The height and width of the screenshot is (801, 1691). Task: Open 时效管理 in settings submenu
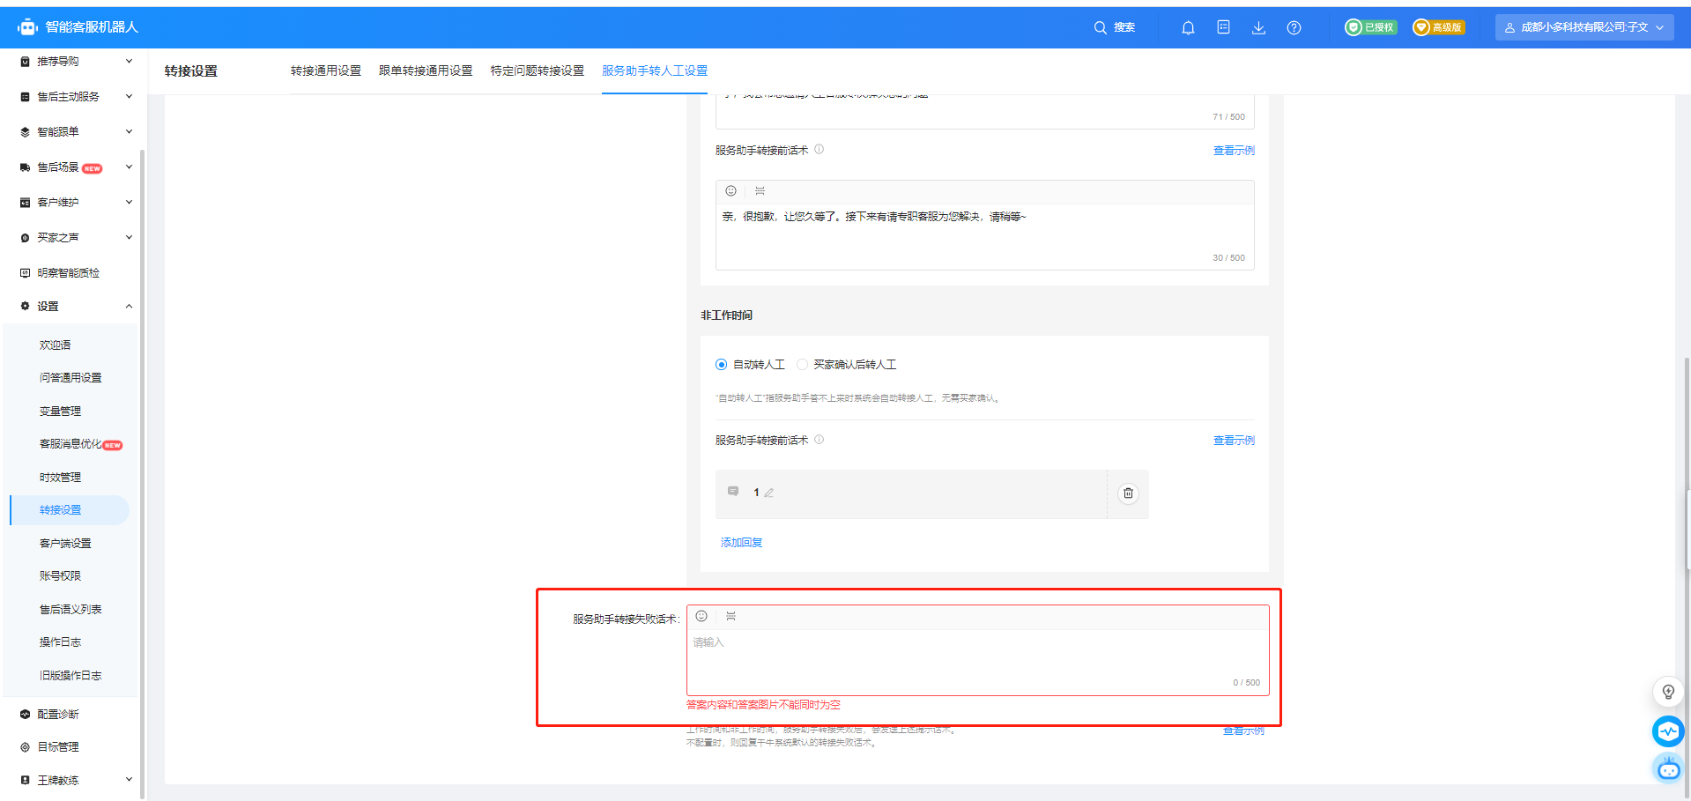coord(60,478)
